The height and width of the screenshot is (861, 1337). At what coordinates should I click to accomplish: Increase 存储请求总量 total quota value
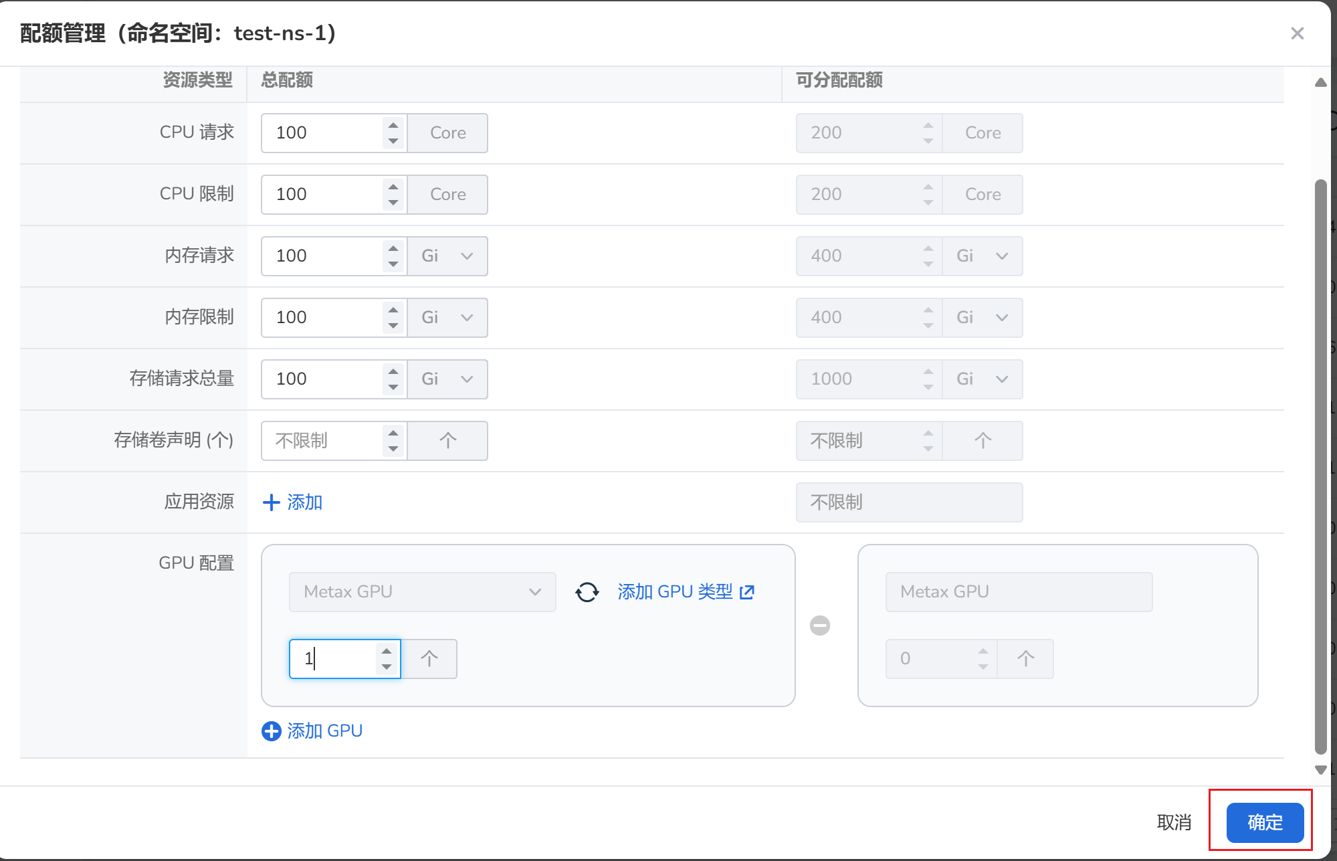point(393,371)
